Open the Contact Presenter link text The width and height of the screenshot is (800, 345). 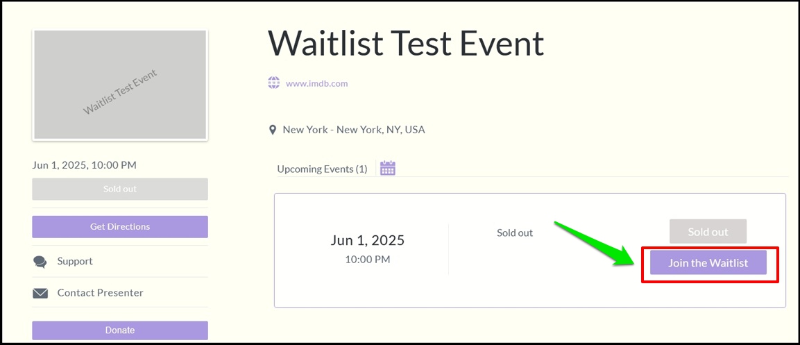tap(100, 293)
